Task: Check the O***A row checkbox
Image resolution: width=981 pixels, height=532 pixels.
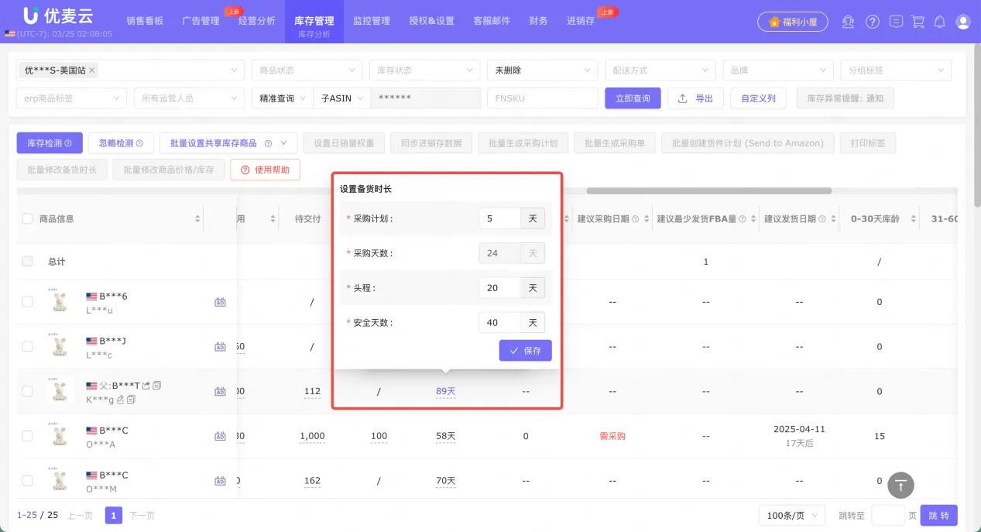Action: [x=27, y=436]
